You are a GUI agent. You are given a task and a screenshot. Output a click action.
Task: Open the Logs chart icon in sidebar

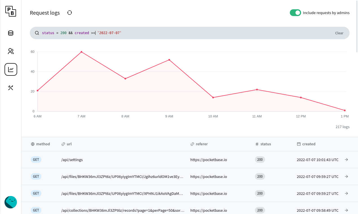(x=11, y=70)
